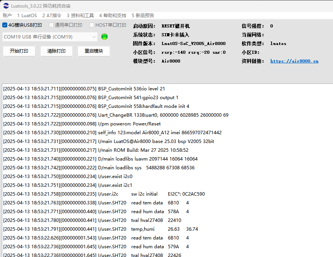Open the 2 AT指令 menu
This screenshot has height=257, width=333.
52,16
